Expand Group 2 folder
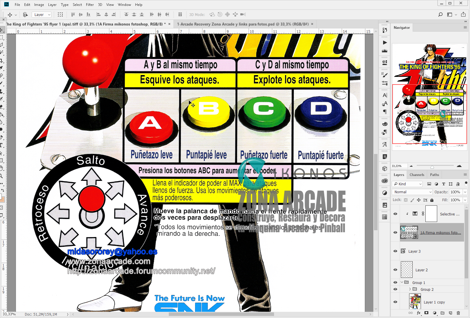470x318 pixels. 410,289
